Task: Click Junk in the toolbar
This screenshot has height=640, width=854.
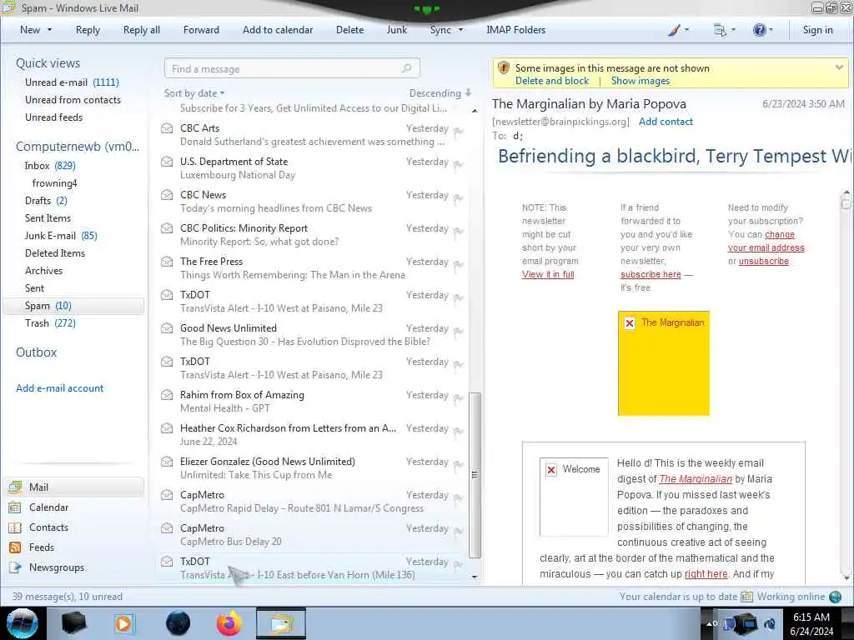Action: (396, 30)
